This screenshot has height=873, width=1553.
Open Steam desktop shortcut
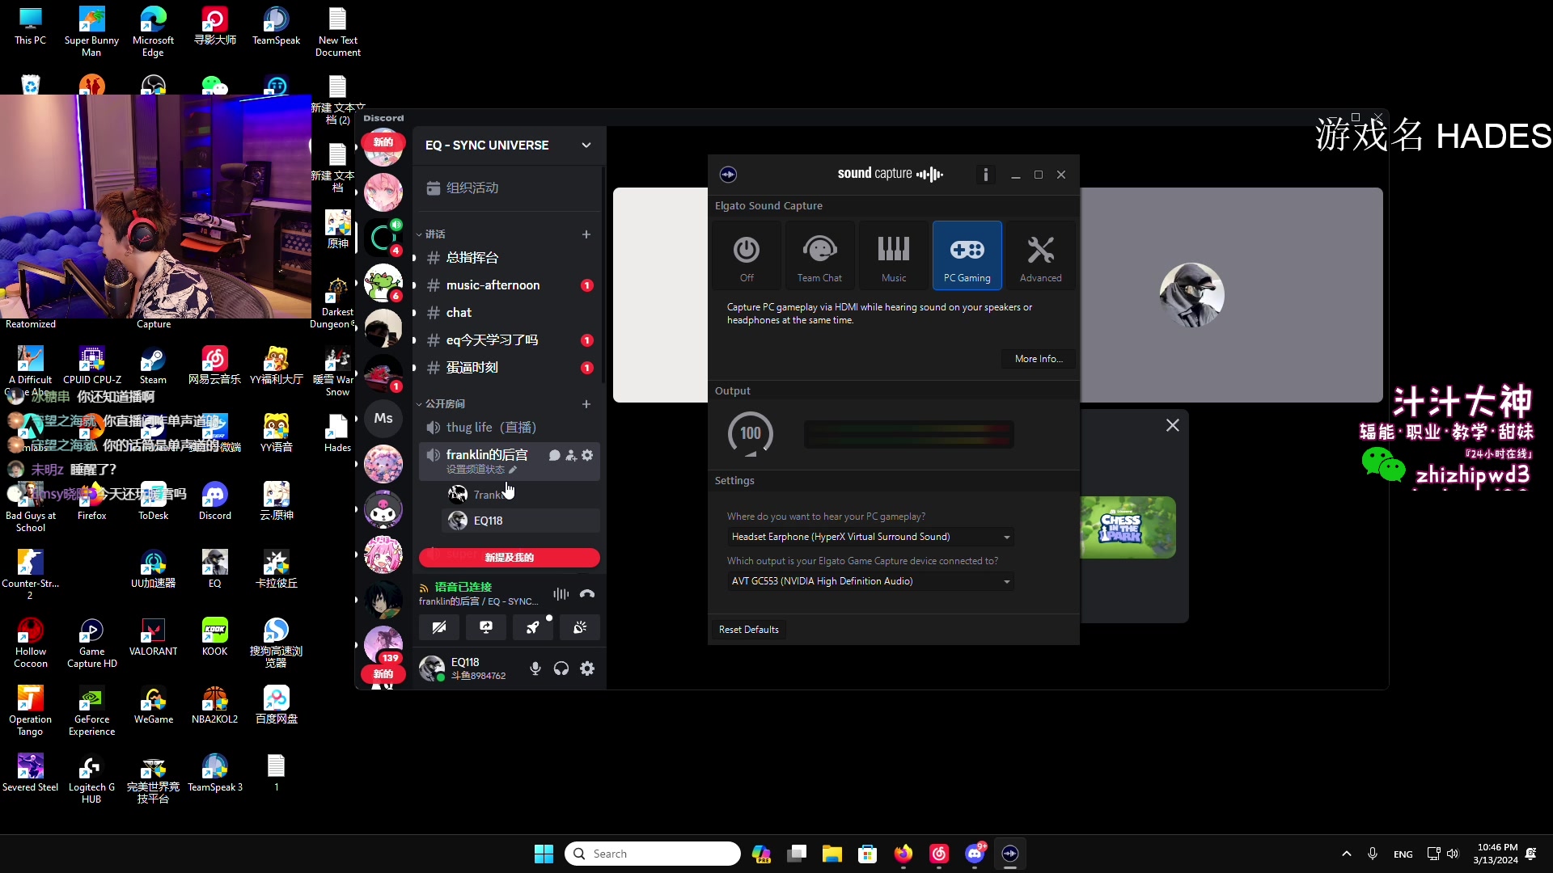pos(153,365)
